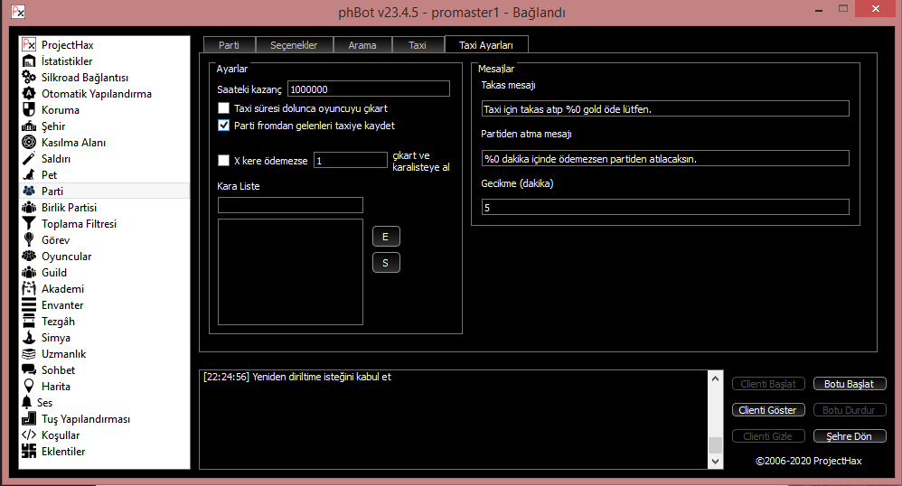Click the Saldırı sword icon
This screenshot has height=486, width=902.
point(29,159)
